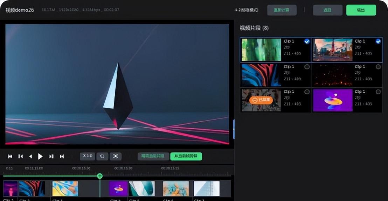Viewport: 388px width, 201px height.
Task: Open blue-red swirl thumbnail in clip list
Action: tap(261, 75)
